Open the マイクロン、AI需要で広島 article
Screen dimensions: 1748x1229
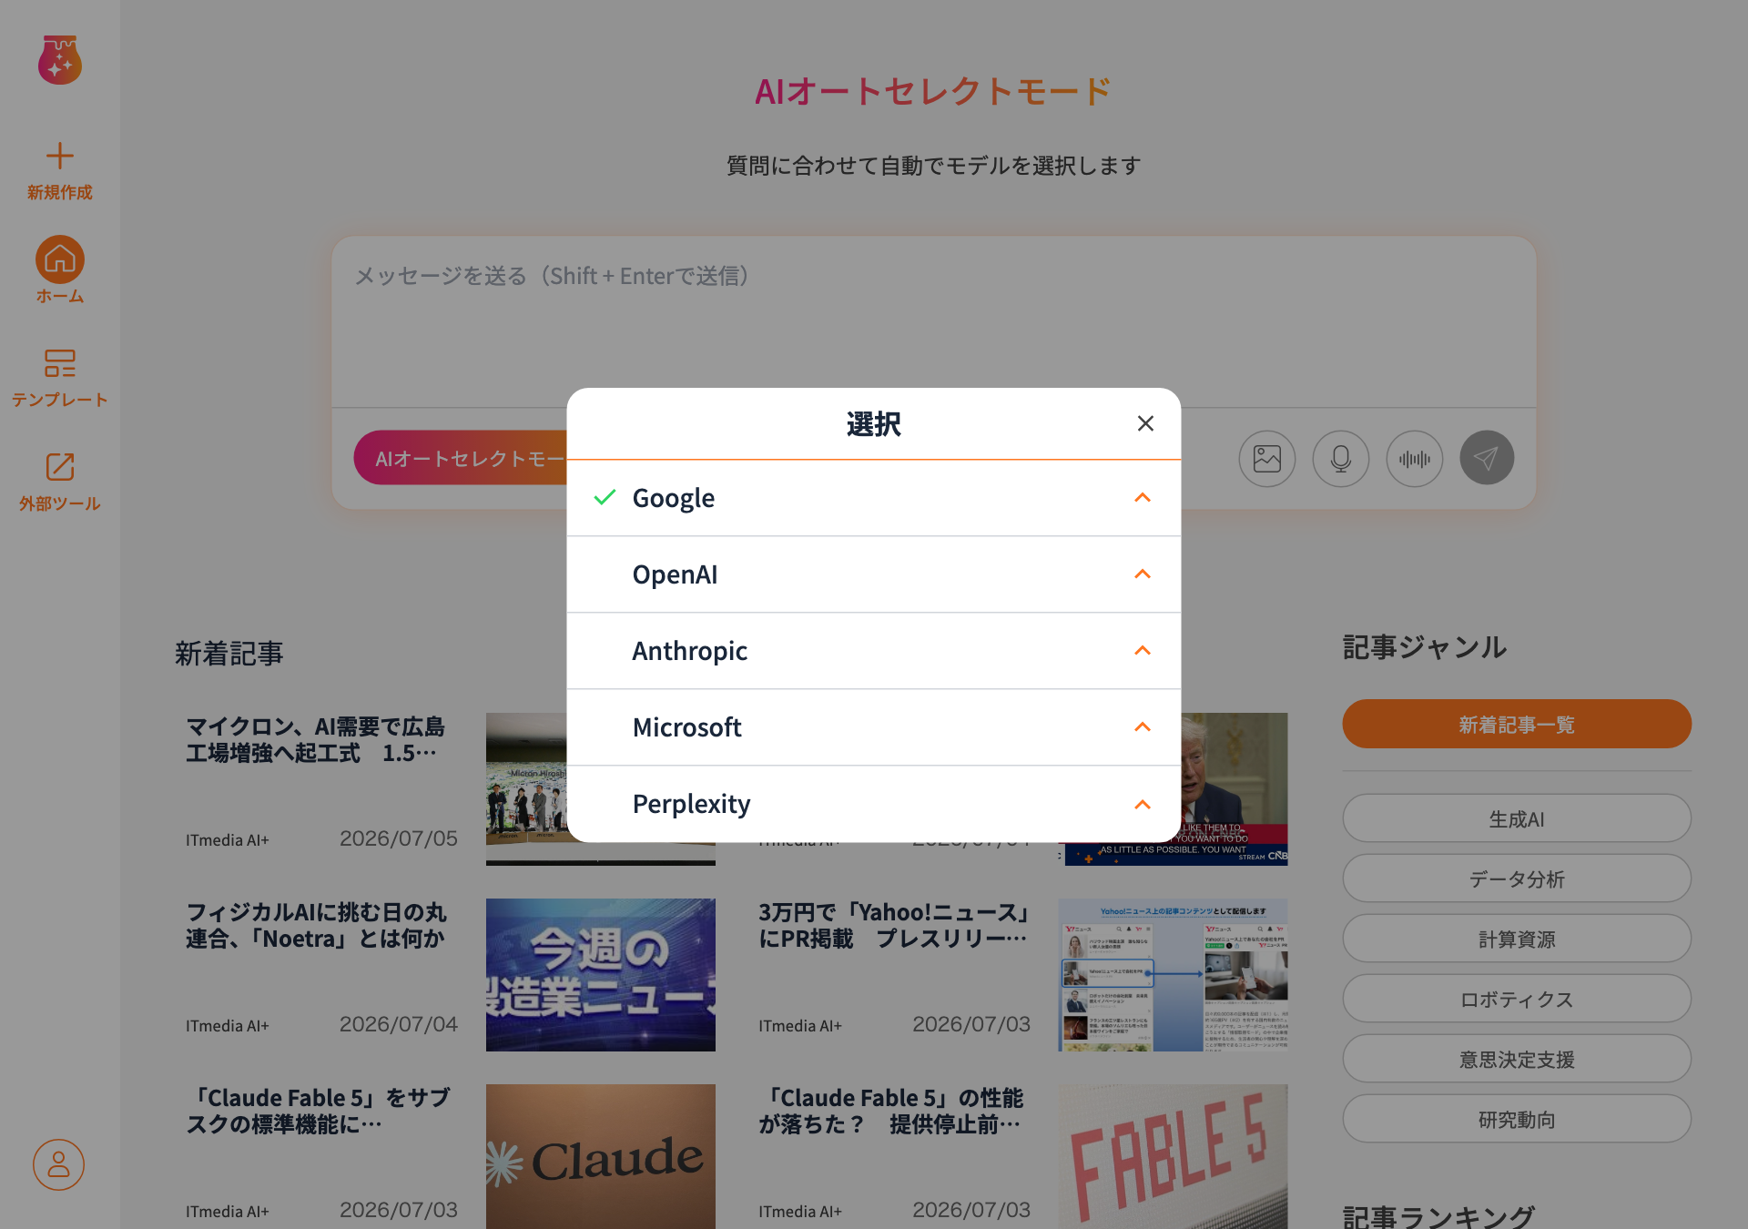[x=316, y=740]
